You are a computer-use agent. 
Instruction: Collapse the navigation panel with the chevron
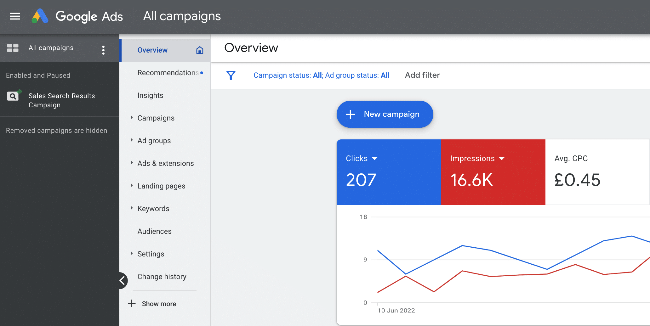(123, 280)
